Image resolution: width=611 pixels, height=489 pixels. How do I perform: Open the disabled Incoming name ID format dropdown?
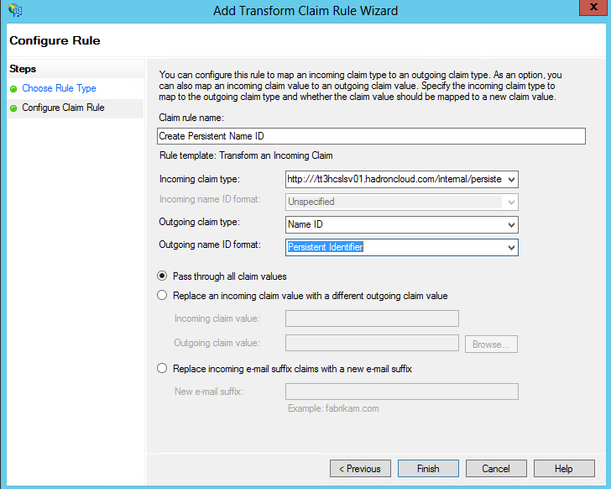click(511, 202)
